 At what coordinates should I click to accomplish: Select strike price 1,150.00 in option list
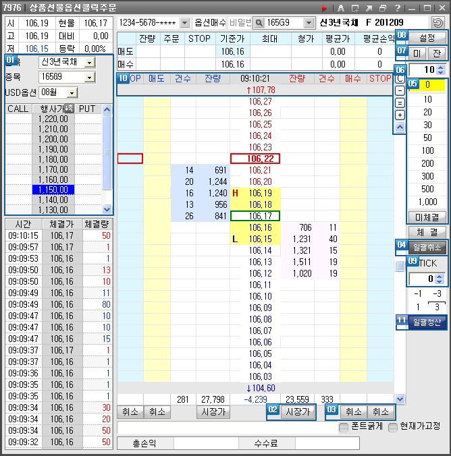pos(53,190)
